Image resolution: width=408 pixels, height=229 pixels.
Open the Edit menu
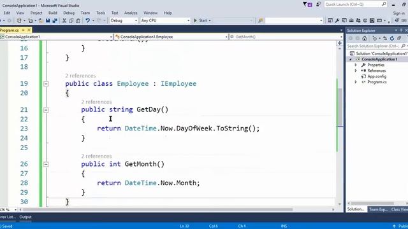7,13
